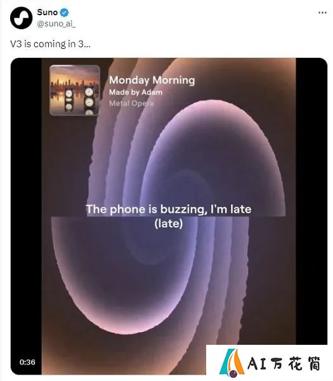
Task: Open the Suno profile avatar
Action: tap(21, 18)
